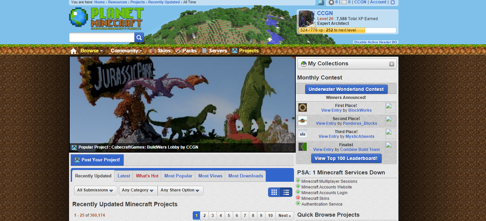Click the Finalist entry broken thumbnail

click(x=391, y=147)
